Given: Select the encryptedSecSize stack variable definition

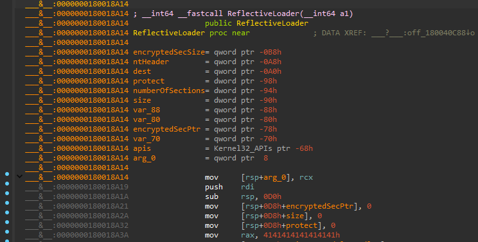Looking at the screenshot, I should (169, 52).
